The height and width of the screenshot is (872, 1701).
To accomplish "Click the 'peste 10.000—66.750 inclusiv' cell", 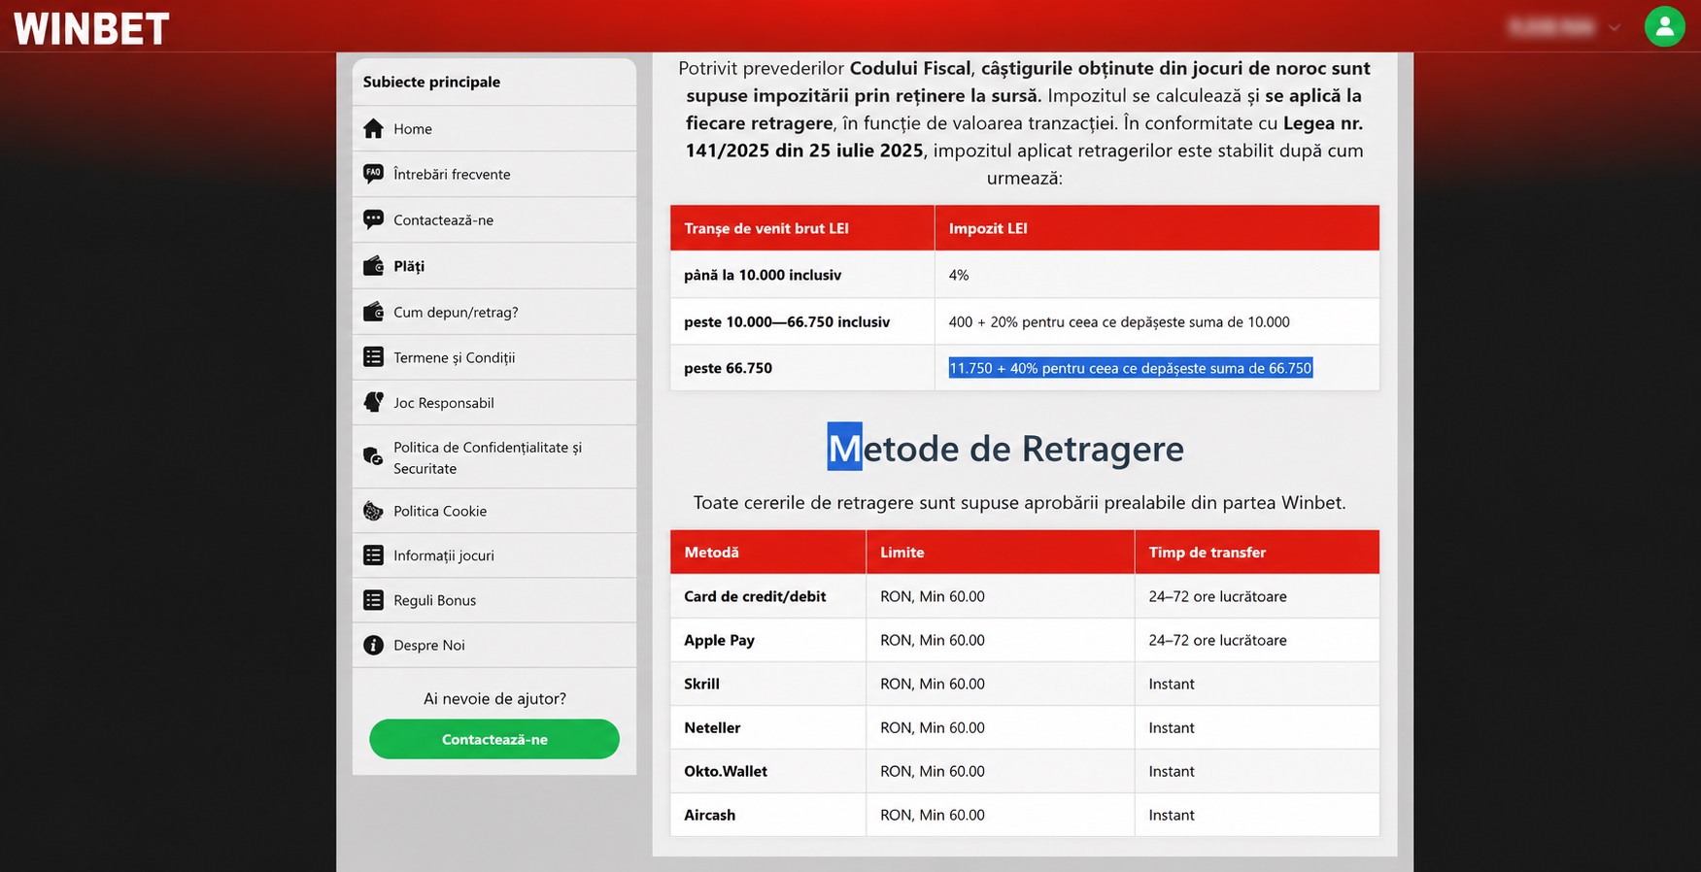I will pos(802,321).
